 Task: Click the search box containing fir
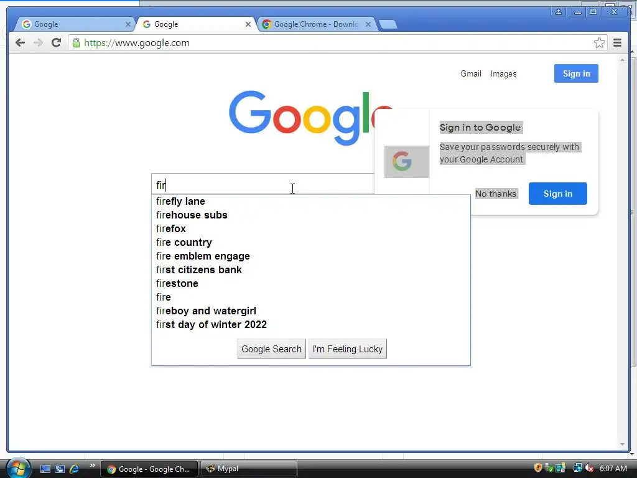tap(263, 185)
